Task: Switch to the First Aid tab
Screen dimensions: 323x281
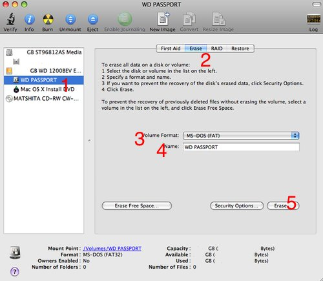Action: click(x=171, y=48)
